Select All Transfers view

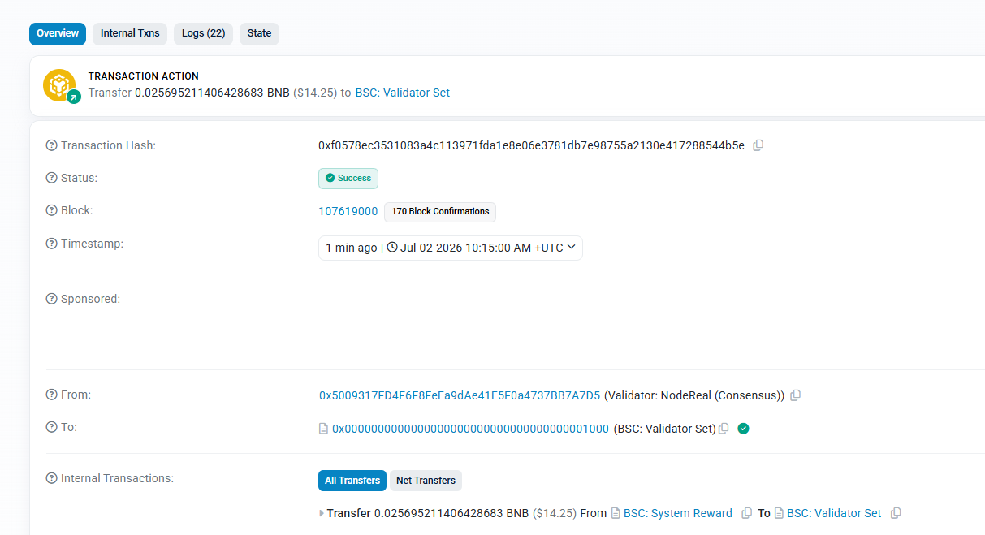[352, 481]
